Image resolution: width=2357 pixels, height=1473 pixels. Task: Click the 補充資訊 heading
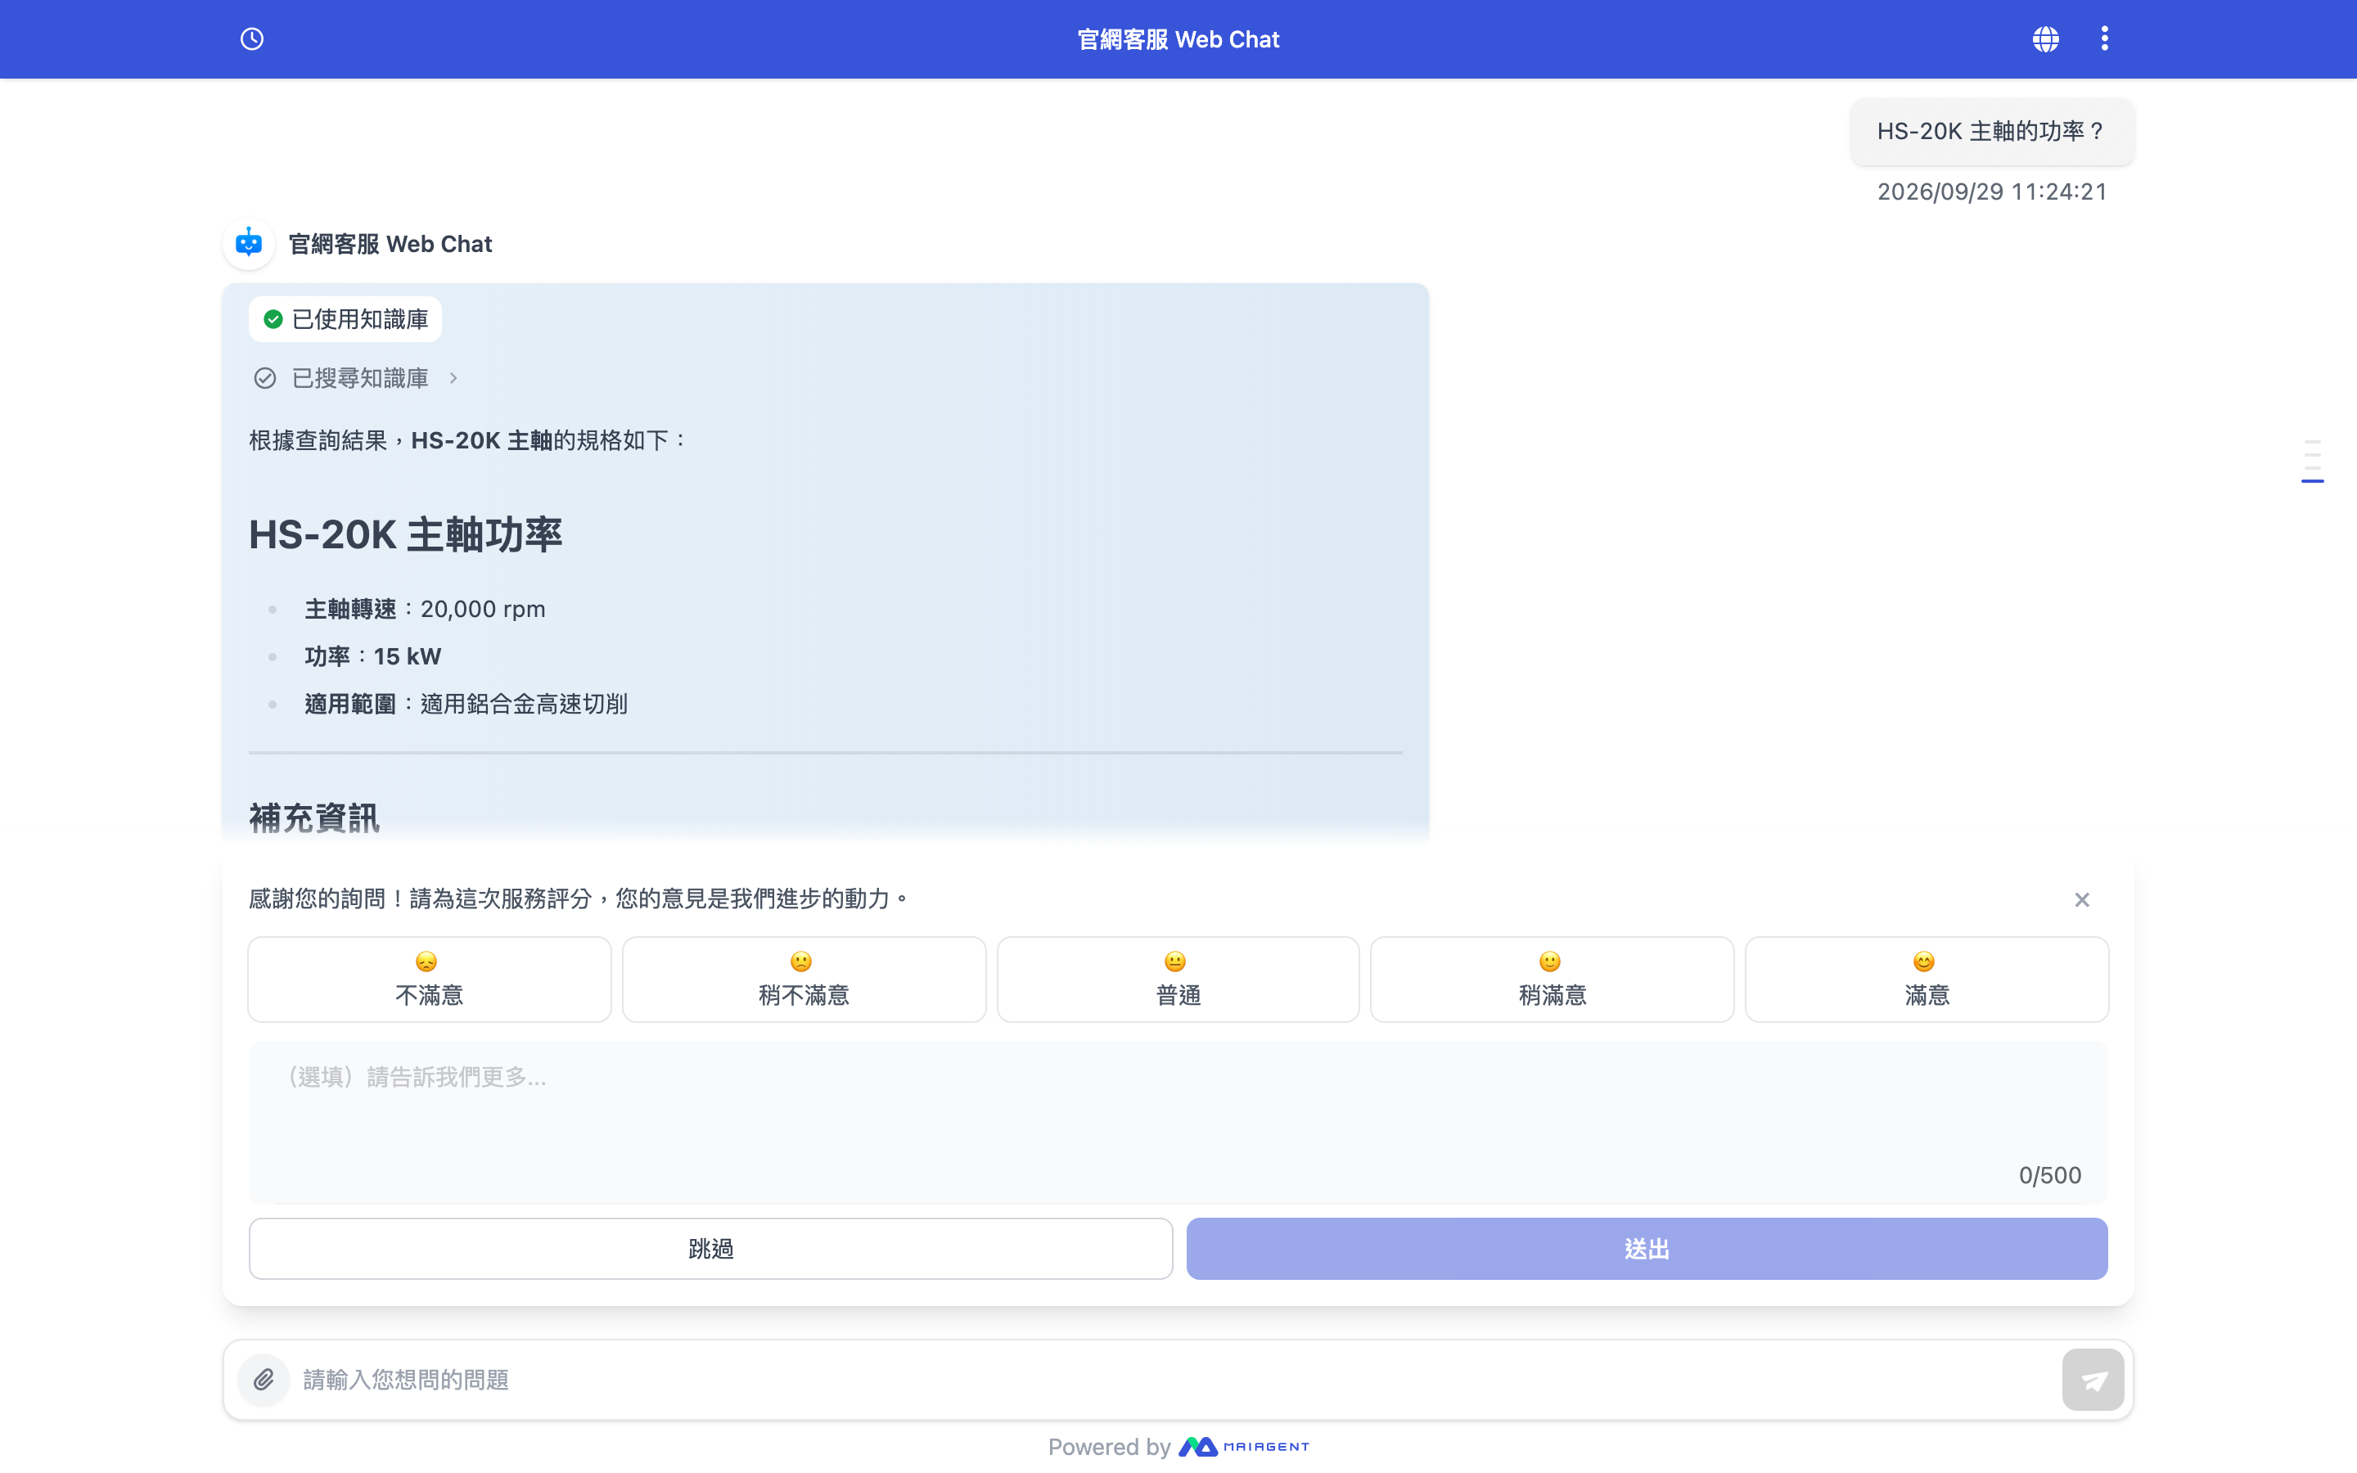[x=313, y=818]
